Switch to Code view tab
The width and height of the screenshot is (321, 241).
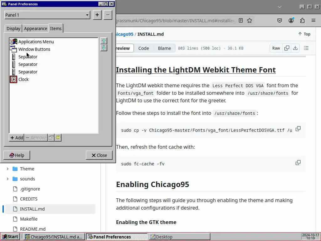click(x=144, y=48)
